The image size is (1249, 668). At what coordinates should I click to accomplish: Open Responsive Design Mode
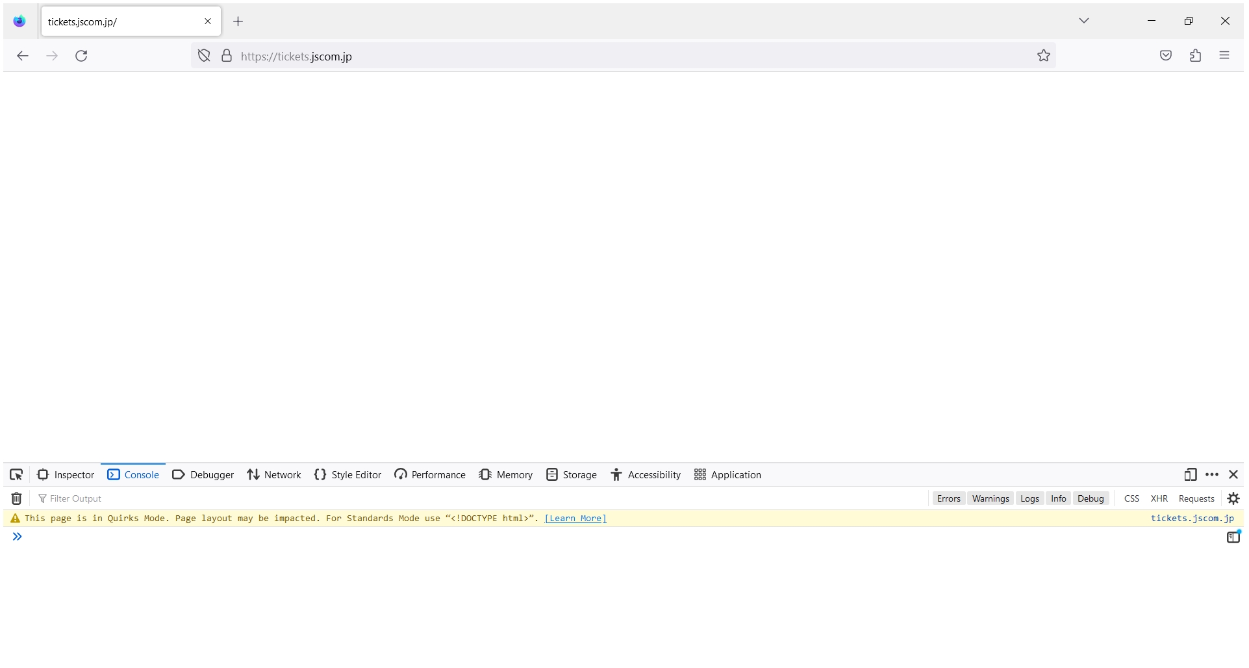point(1191,474)
